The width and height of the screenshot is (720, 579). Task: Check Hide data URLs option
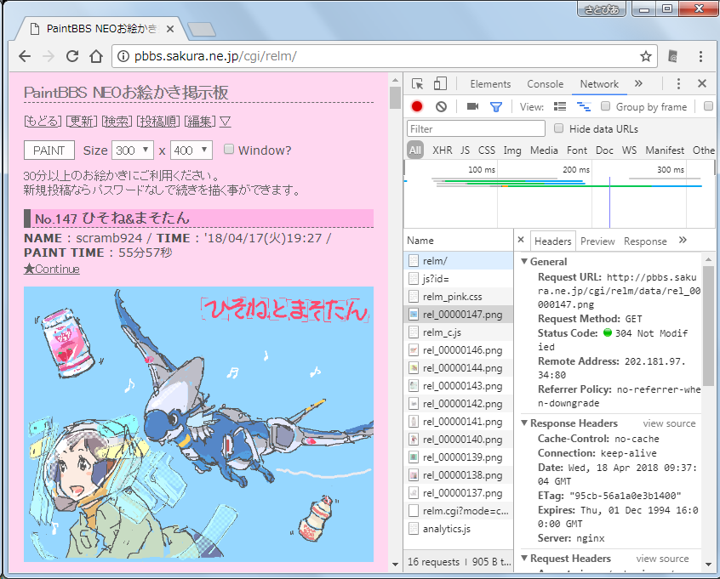[558, 128]
